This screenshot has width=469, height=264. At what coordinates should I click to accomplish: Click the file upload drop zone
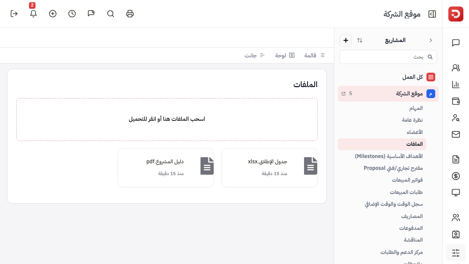click(x=167, y=120)
